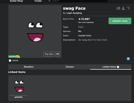
Task: Click the image icon beside swag Face title
Action: (x=118, y=8)
